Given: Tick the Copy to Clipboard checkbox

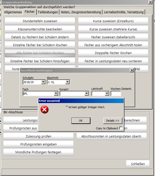Looking at the screenshot, I should tap(121, 128).
